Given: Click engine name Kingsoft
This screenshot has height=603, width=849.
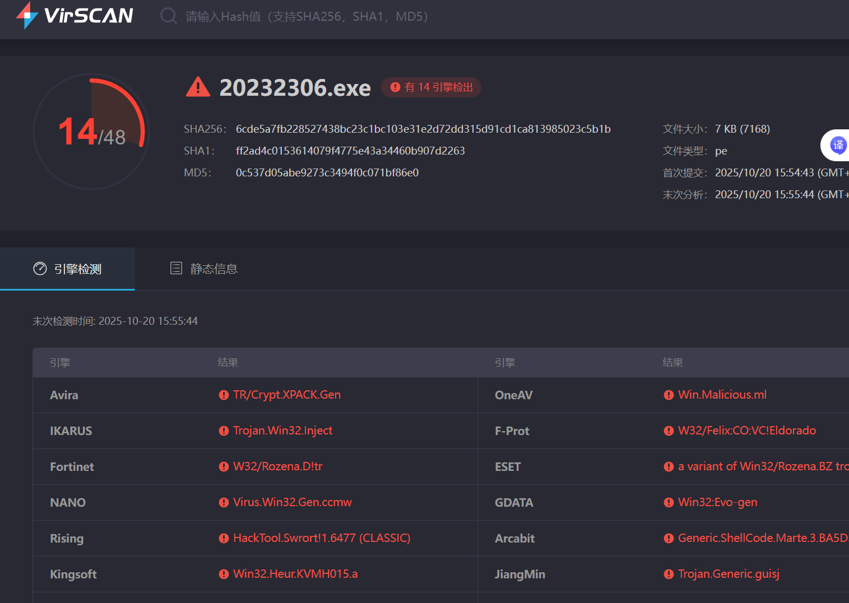Looking at the screenshot, I should (x=73, y=574).
